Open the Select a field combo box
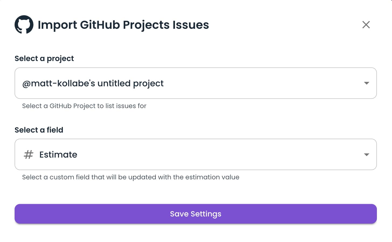This screenshot has height=242, width=392. pos(195,155)
